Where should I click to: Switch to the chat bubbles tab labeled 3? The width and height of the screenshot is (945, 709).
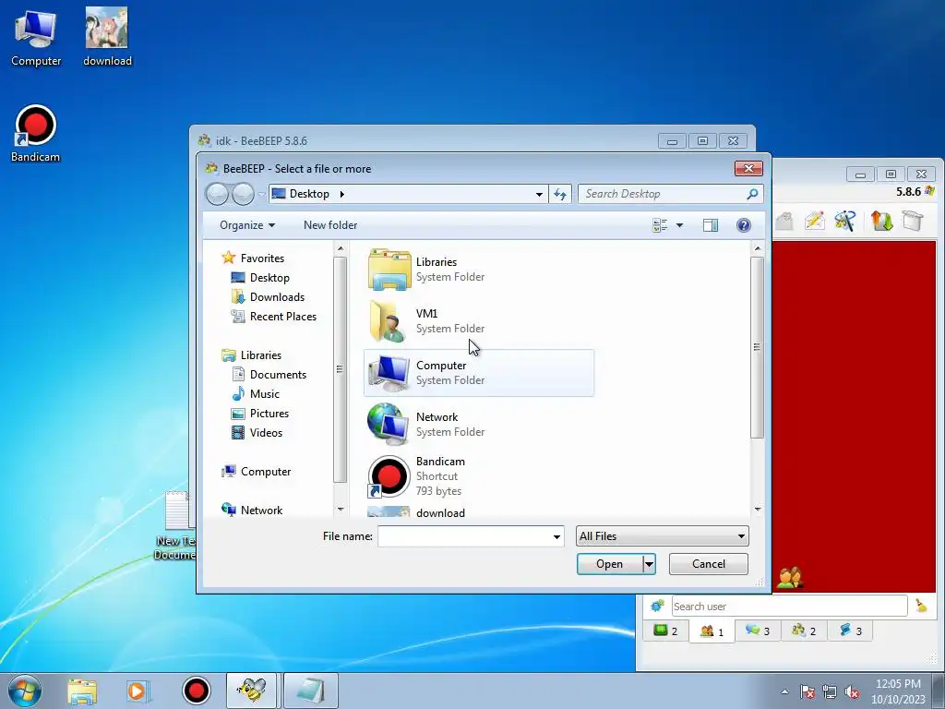point(758,631)
